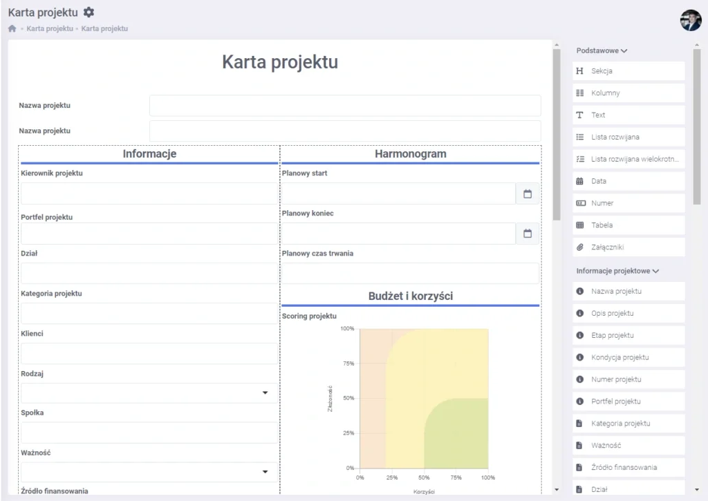Image resolution: width=708 pixels, height=501 pixels.
Task: Click the Kierownik projektu input field
Action: click(149, 193)
